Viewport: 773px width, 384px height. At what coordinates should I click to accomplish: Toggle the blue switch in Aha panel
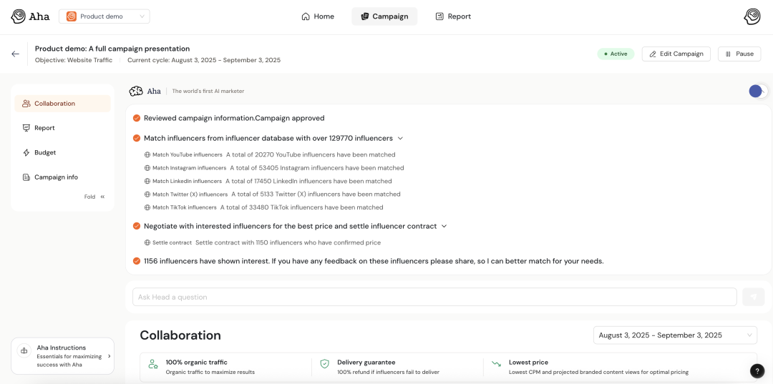coord(758,91)
